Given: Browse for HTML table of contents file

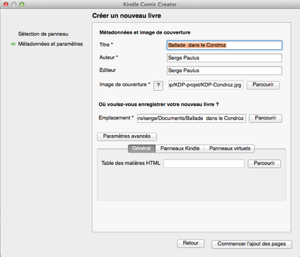Looking at the screenshot, I should tap(264, 163).
